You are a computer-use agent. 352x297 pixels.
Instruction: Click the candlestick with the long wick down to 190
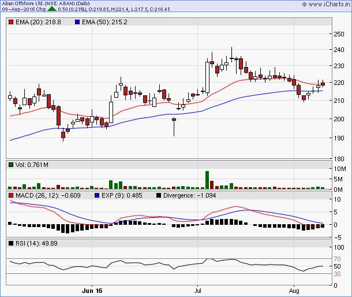174,127
